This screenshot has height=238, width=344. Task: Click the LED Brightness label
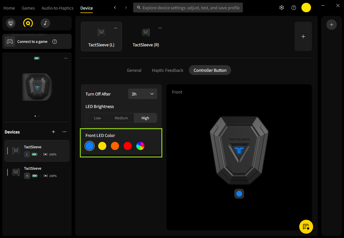pos(100,107)
